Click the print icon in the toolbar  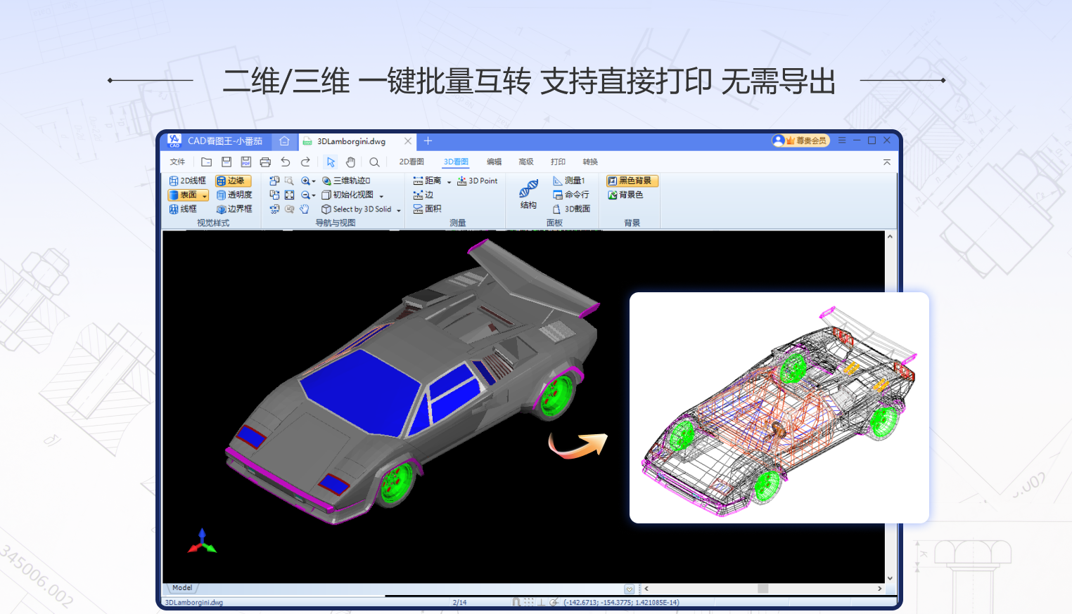[265, 162]
